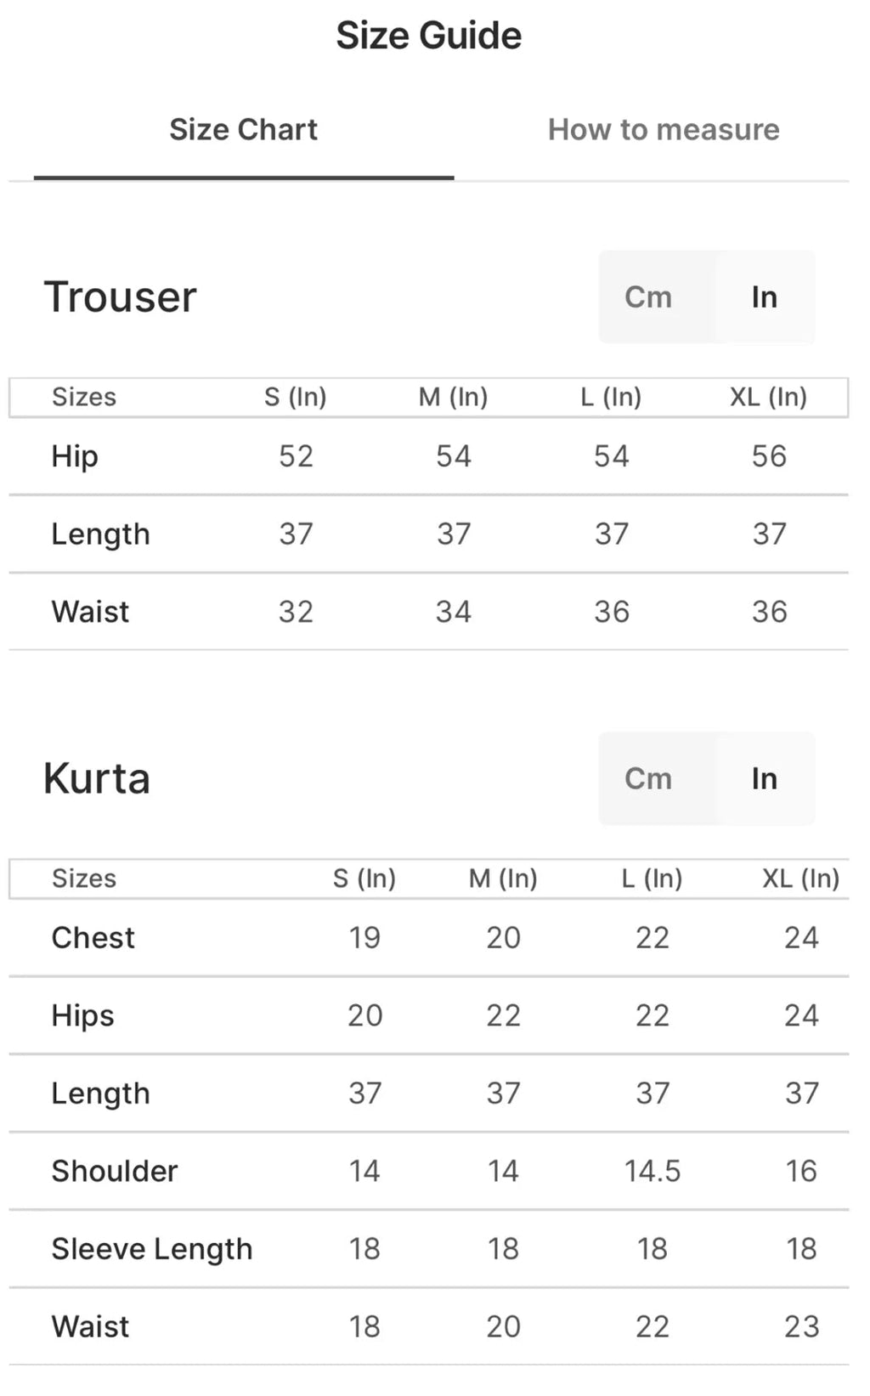Click XL (In) column header in Trouser table
Image resolution: width=870 pixels, height=1396 pixels.
(768, 397)
